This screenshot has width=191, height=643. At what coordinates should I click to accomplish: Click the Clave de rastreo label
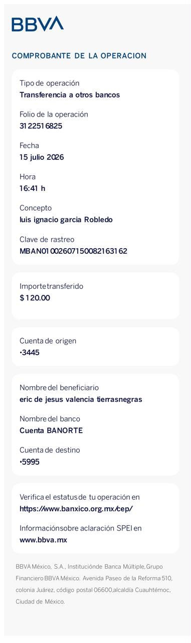coord(47,239)
